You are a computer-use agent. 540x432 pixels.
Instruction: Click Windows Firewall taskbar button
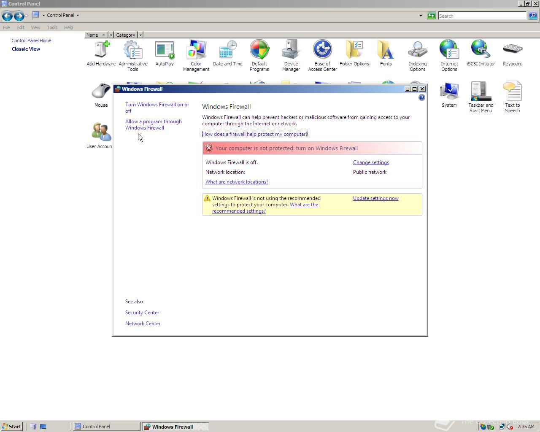click(x=175, y=427)
